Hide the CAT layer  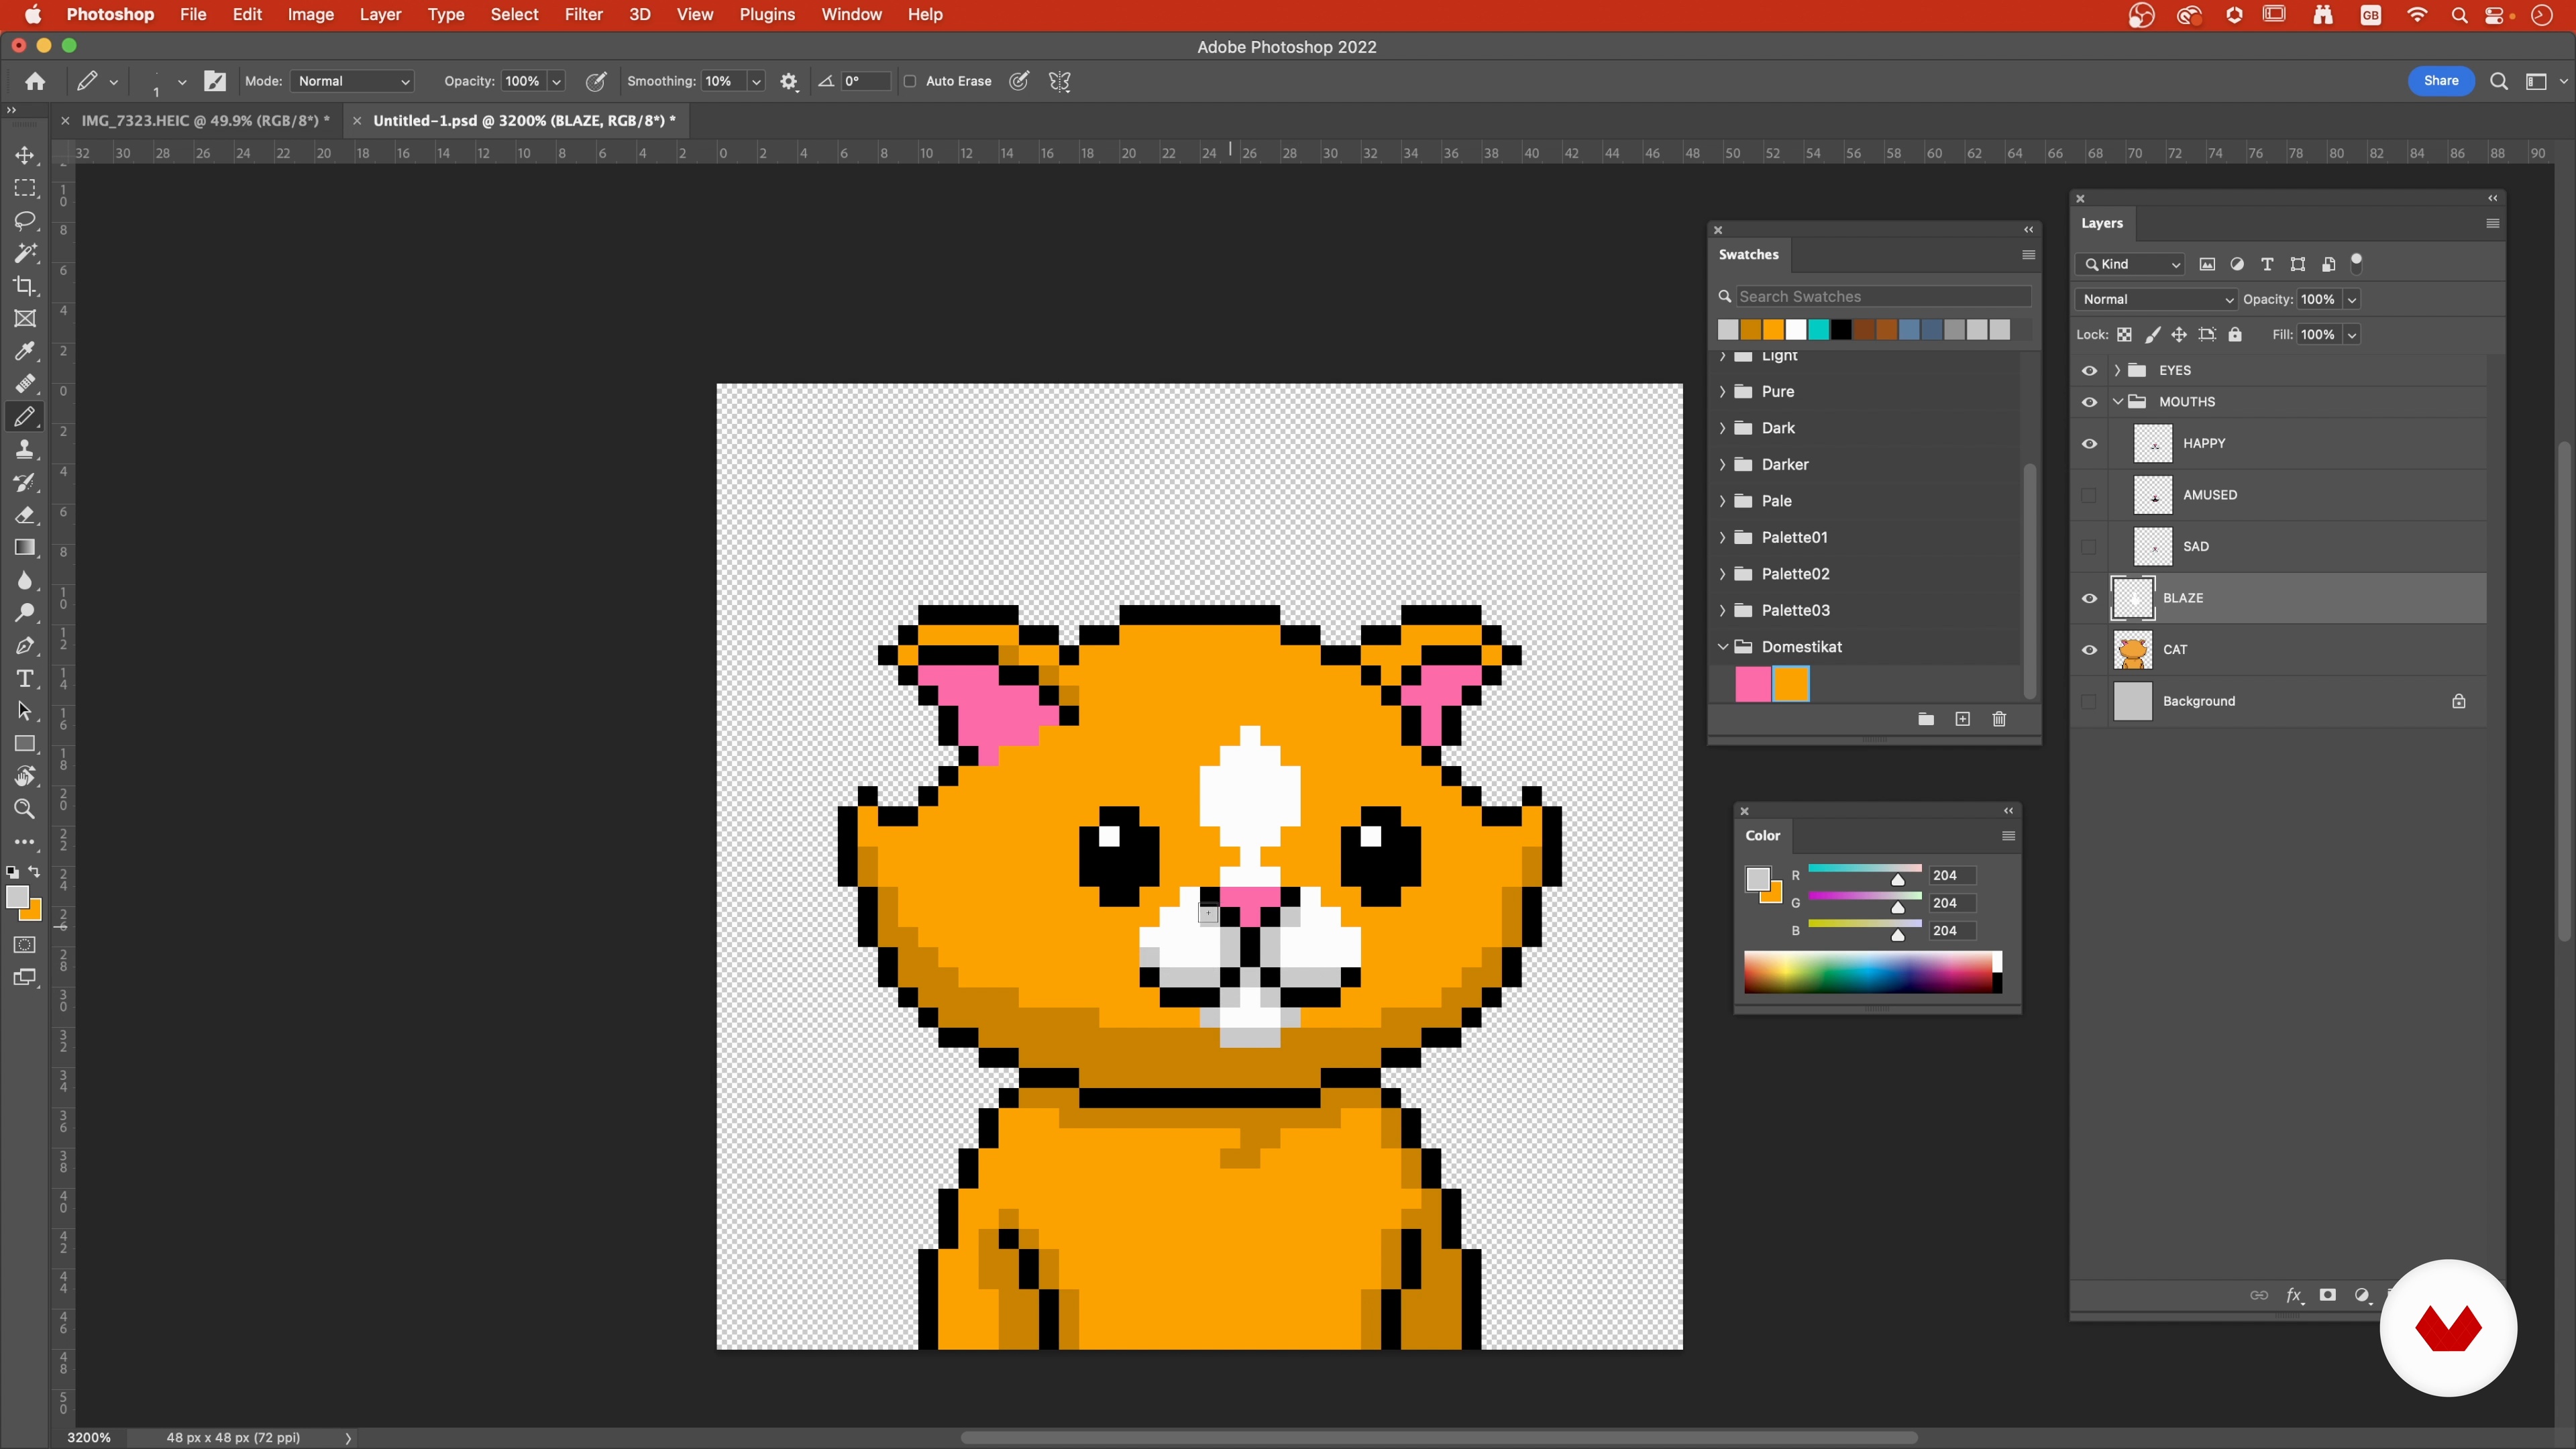click(2089, 650)
